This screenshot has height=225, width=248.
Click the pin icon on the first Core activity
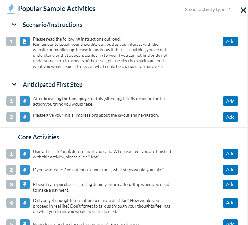pyautogui.click(x=24, y=154)
